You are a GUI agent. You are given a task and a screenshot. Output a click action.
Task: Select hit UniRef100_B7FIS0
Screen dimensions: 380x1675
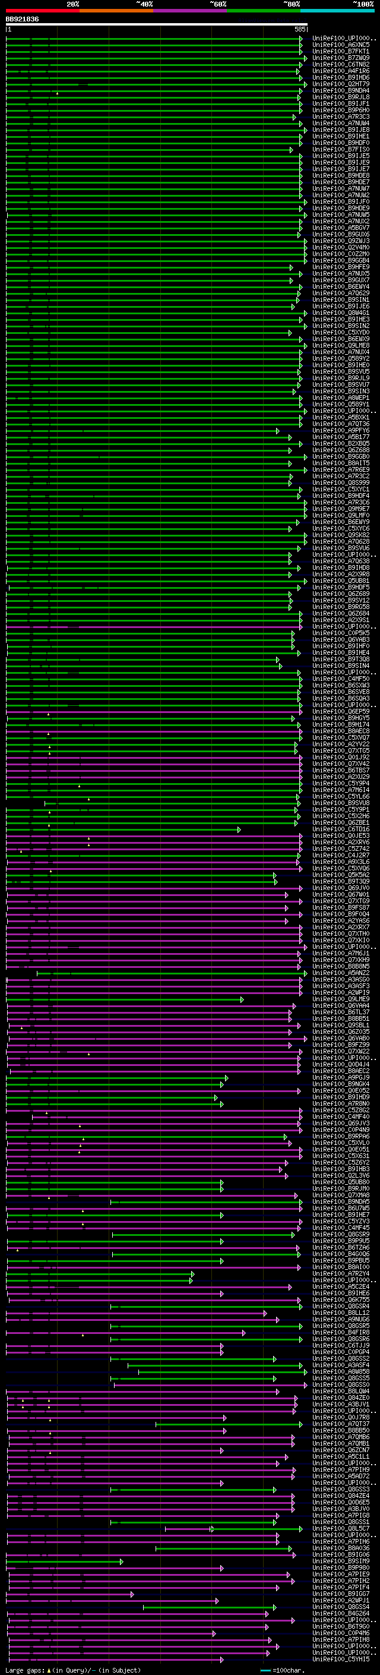pos(341,150)
